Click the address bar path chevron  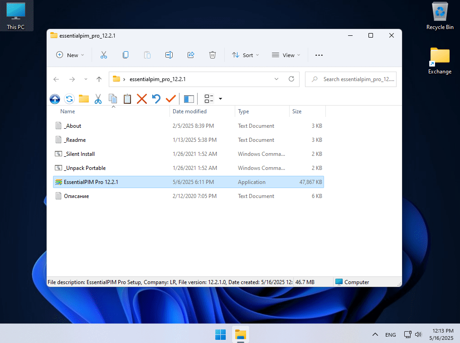click(x=124, y=79)
